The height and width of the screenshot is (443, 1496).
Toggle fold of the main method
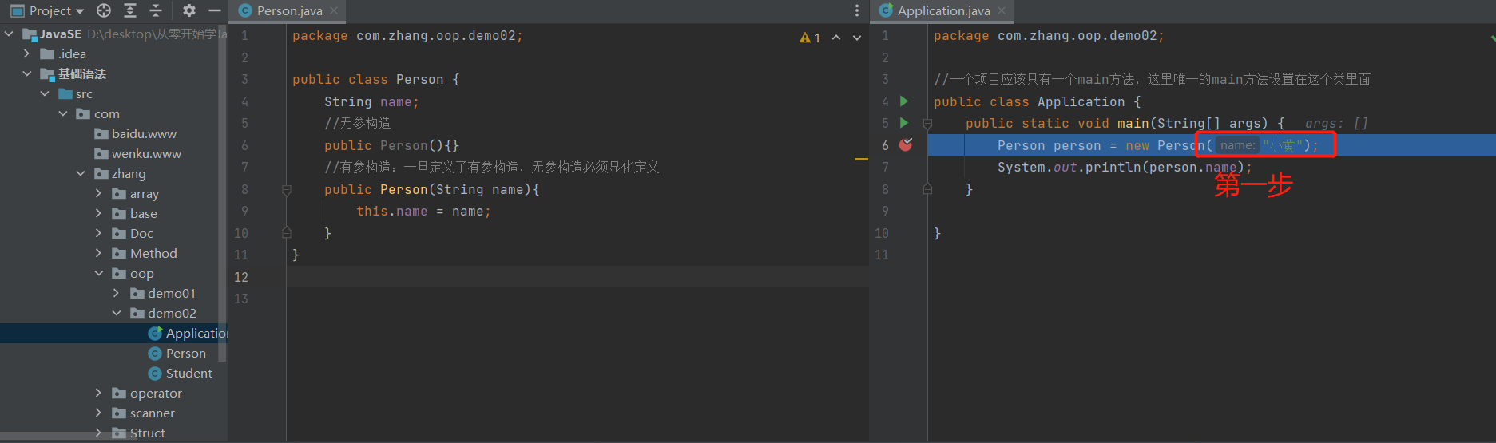point(927,124)
